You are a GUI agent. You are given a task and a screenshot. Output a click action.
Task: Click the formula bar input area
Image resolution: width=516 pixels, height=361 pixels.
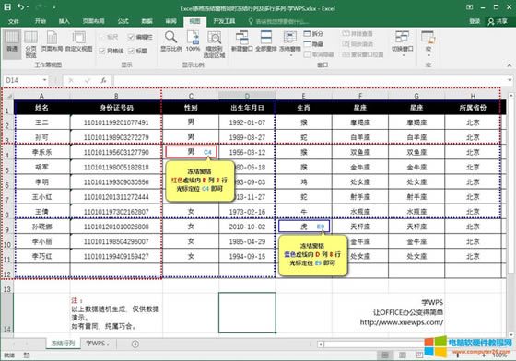310,80
